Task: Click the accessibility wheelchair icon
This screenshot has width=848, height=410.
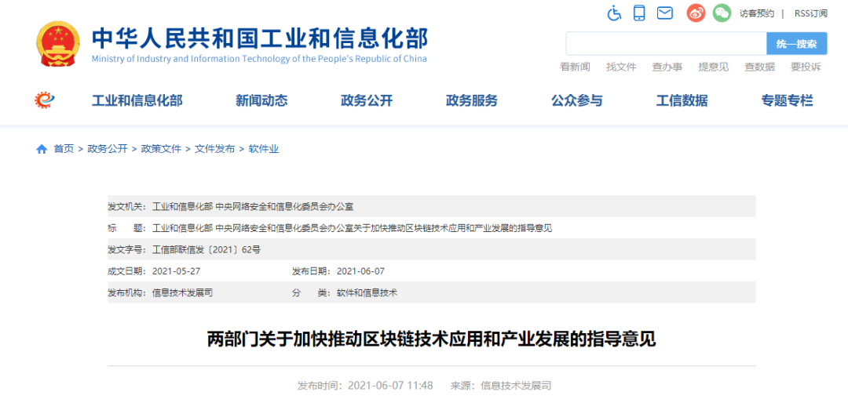Action: click(614, 13)
